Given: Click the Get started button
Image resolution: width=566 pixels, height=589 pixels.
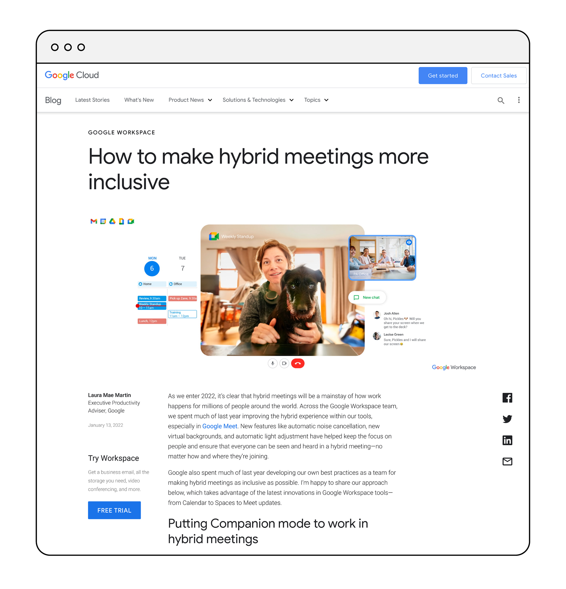Looking at the screenshot, I should pos(442,76).
